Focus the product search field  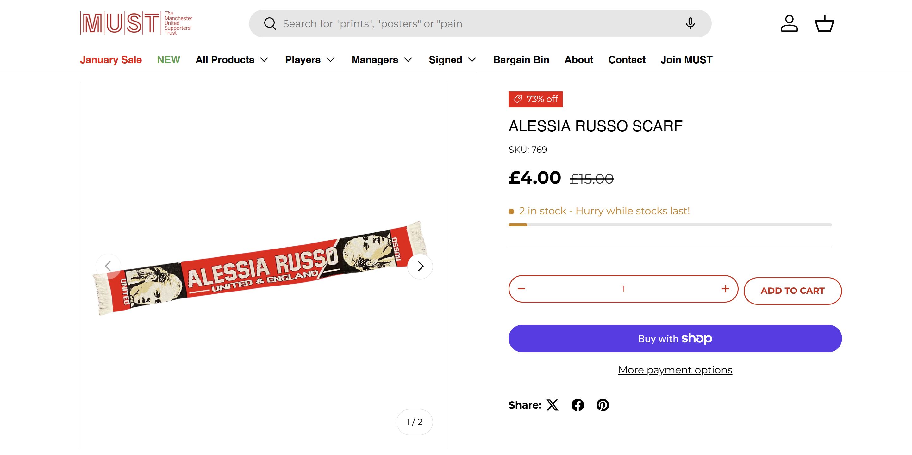[x=478, y=23]
